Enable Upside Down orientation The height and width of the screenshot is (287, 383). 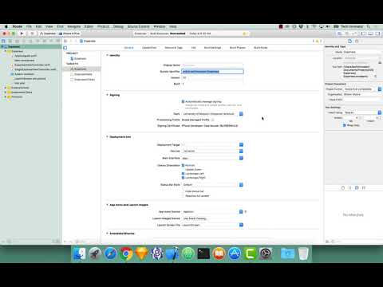click(183, 170)
